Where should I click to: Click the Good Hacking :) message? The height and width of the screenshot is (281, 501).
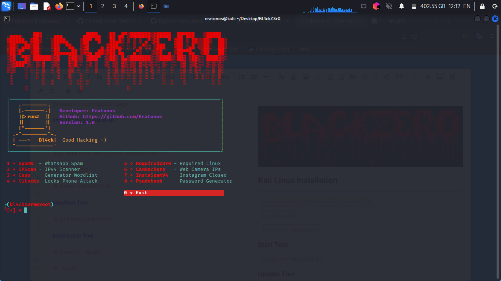pos(84,140)
